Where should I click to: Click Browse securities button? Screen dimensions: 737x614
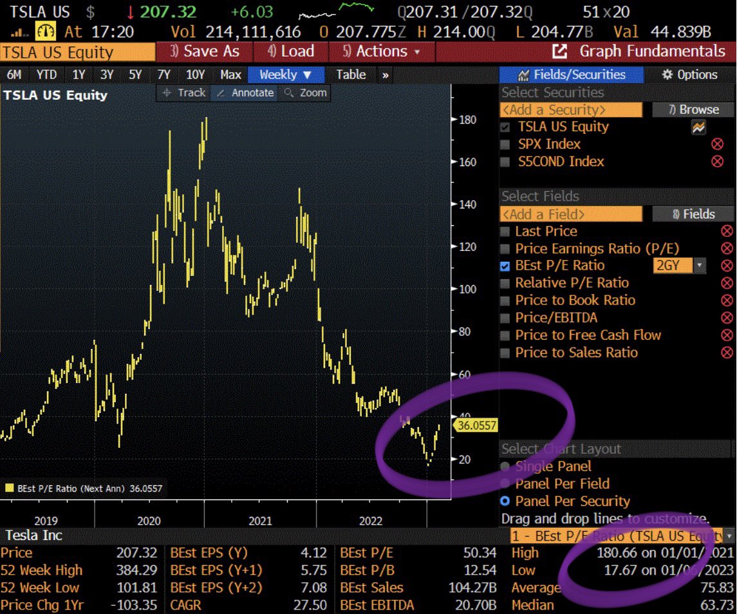point(693,109)
